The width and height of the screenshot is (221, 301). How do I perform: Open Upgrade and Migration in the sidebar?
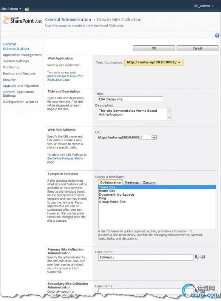[x=21, y=86]
